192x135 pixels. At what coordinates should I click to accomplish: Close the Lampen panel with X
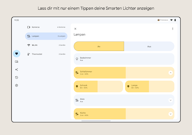click(75, 29)
